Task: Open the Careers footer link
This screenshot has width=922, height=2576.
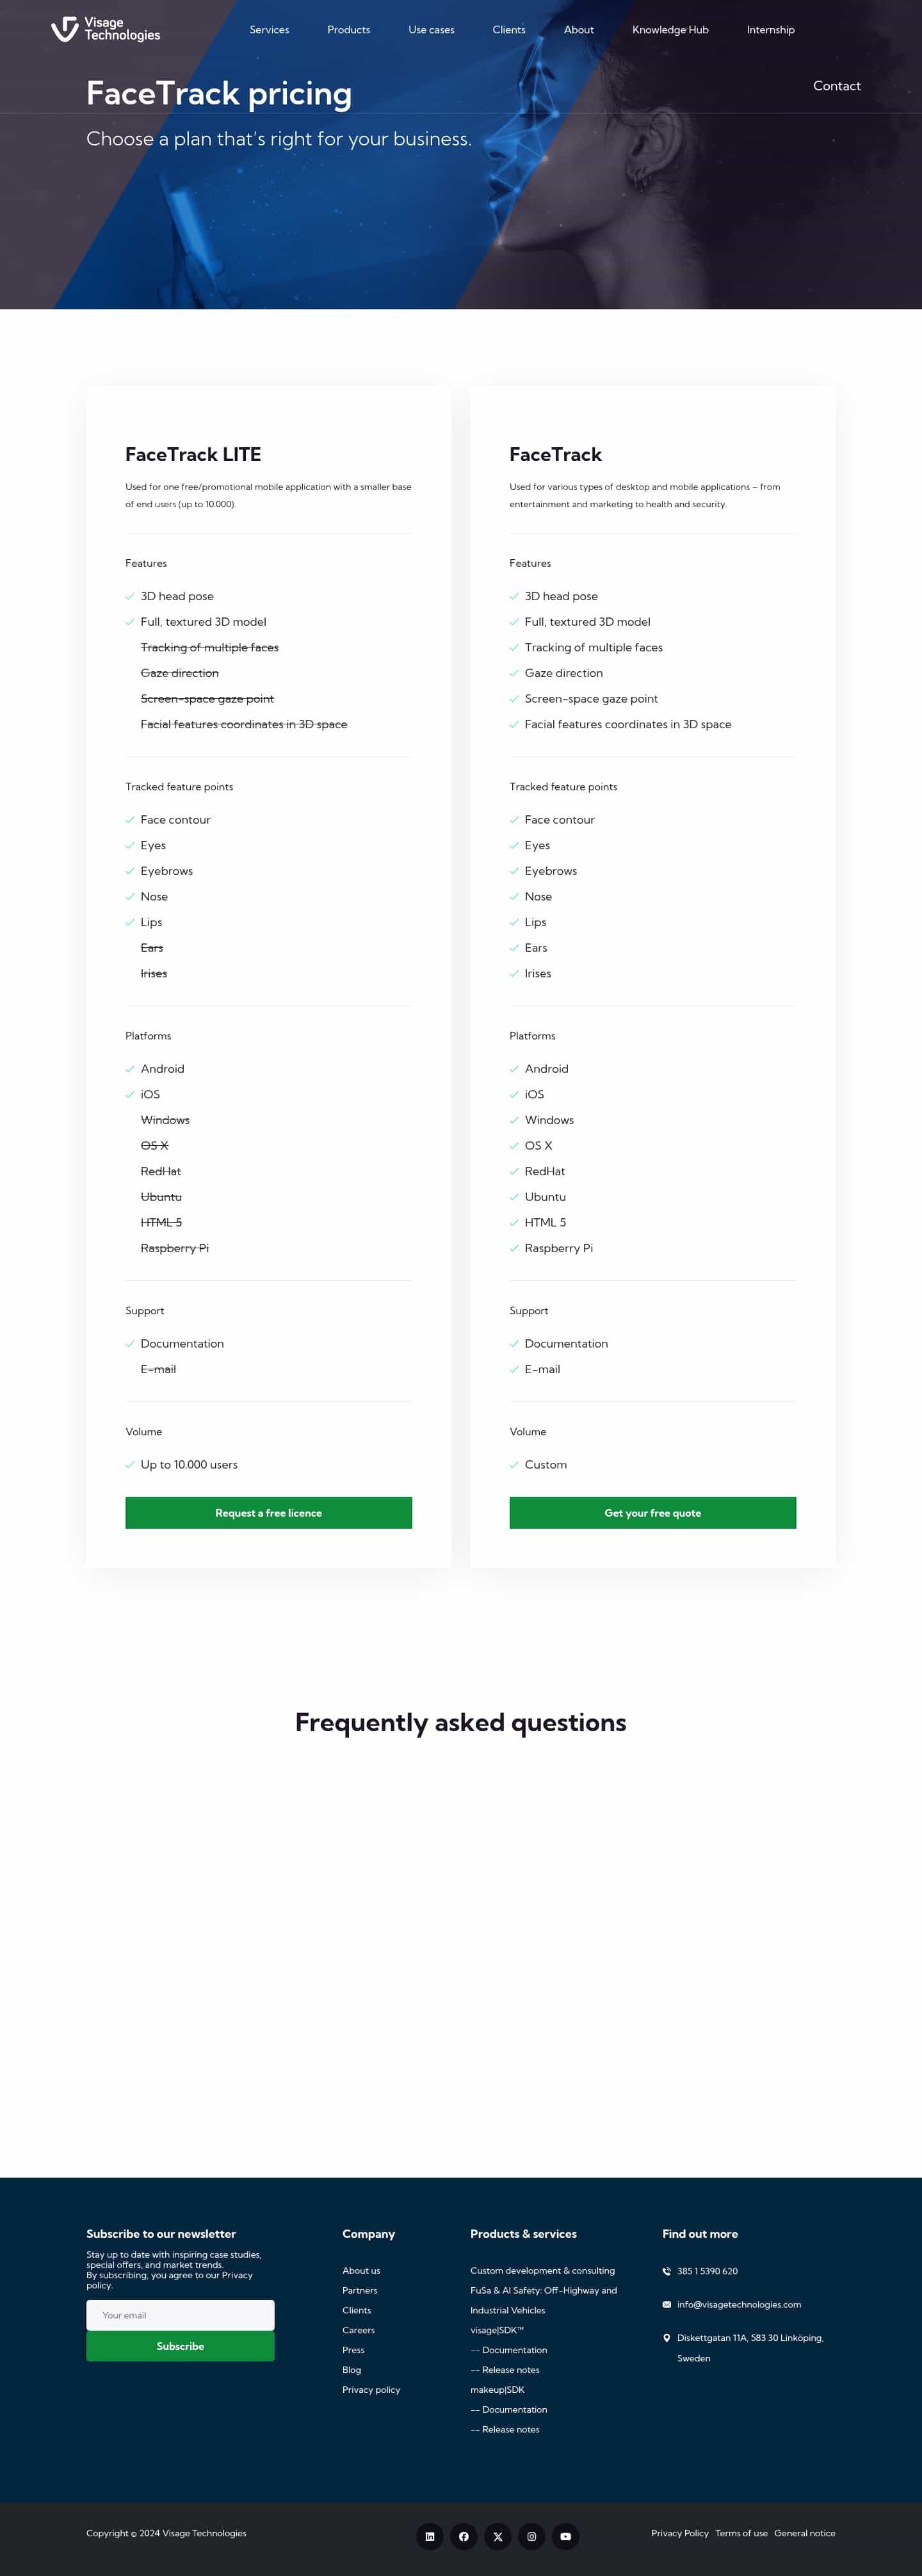Action: (358, 2330)
